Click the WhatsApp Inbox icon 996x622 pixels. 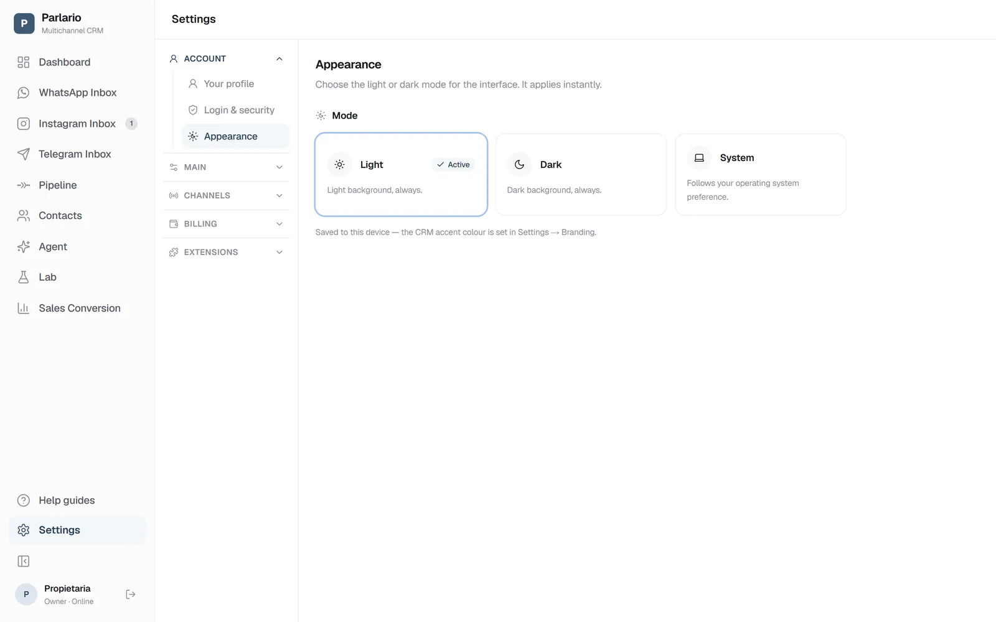[x=24, y=93]
